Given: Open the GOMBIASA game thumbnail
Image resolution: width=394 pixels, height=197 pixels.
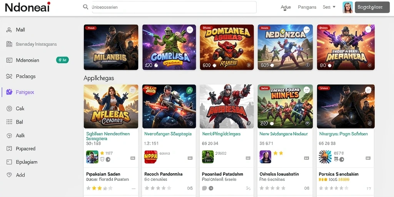Looking at the screenshot, I should [x=169, y=47].
